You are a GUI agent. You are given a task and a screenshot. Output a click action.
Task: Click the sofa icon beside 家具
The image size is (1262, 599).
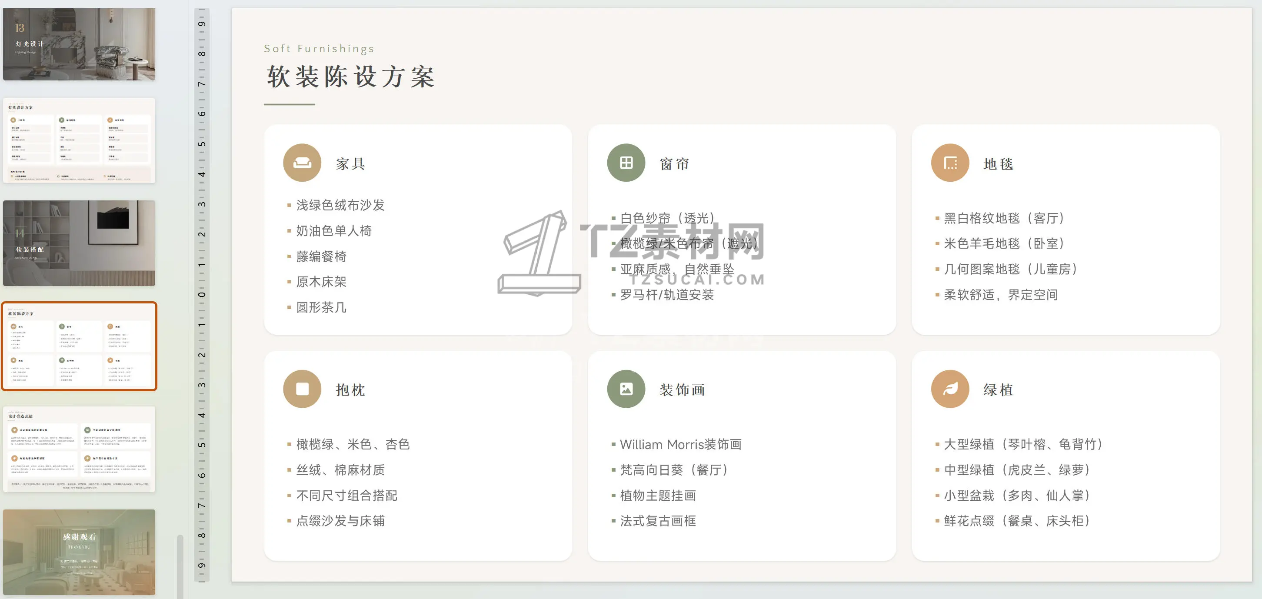(302, 163)
